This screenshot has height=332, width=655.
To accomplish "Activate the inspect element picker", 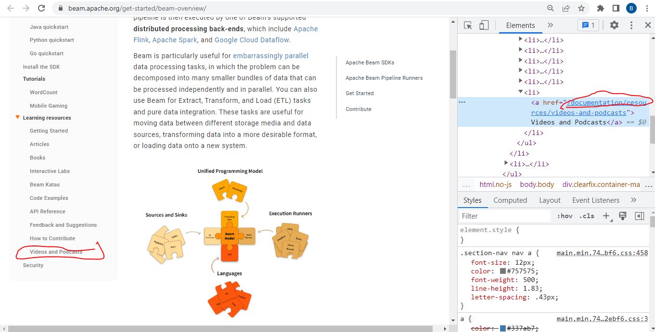I will 468,25.
